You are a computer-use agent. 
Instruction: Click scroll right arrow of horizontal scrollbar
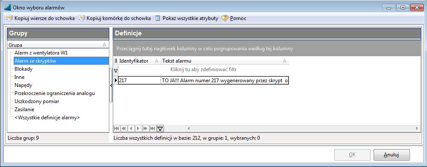pos(417,128)
